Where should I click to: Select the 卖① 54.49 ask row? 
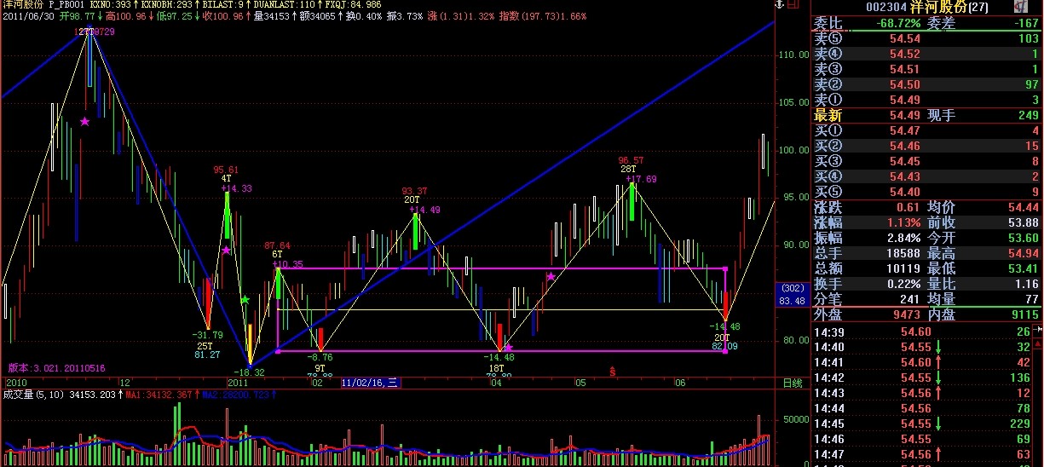926,100
